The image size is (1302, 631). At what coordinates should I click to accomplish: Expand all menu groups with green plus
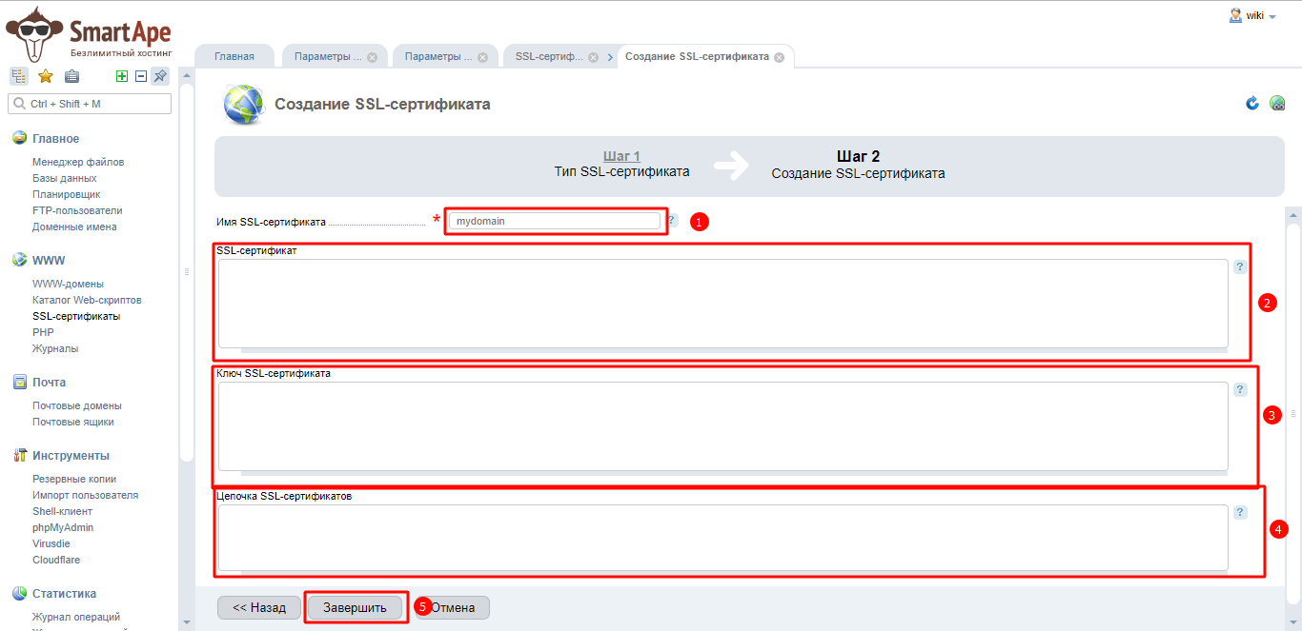122,77
